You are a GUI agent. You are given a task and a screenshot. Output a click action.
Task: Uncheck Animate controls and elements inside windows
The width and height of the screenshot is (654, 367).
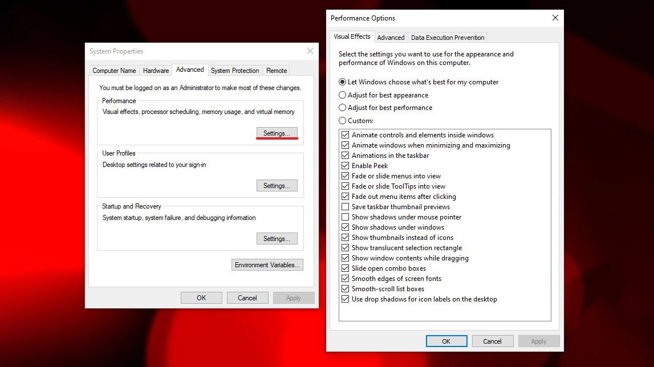(346, 134)
